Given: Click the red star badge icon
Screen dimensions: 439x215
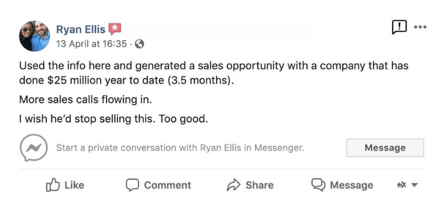Looking at the screenshot, I should coord(115,29).
